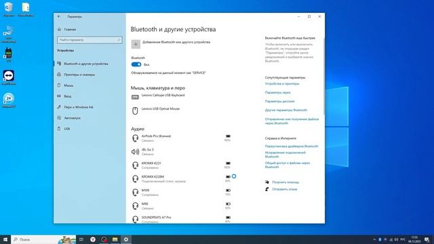Open the Устройства и принтеры link
This screenshot has width=434, height=244.
[282, 83]
